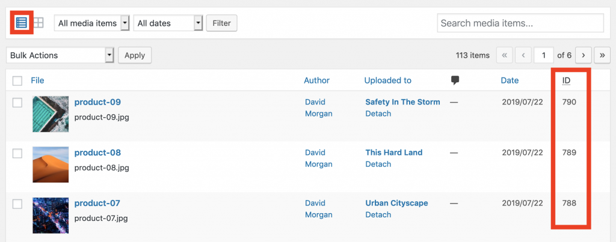Image resolution: width=616 pixels, height=242 pixels.
Task: Switch to list view icon
Action: (21, 23)
